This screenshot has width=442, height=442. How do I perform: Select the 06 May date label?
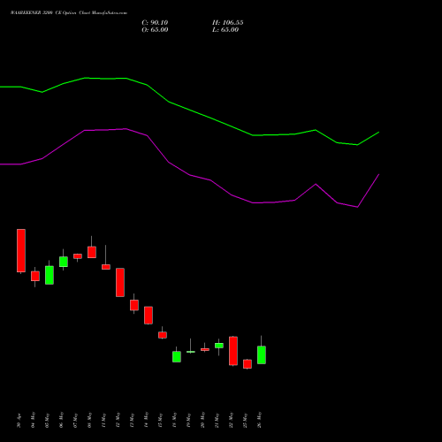62,420
